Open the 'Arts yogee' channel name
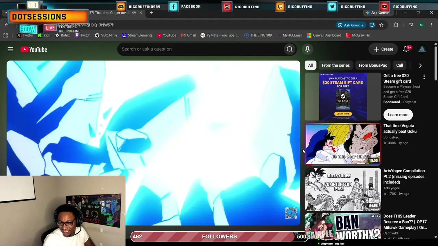438x246 pixels. pos(391,188)
